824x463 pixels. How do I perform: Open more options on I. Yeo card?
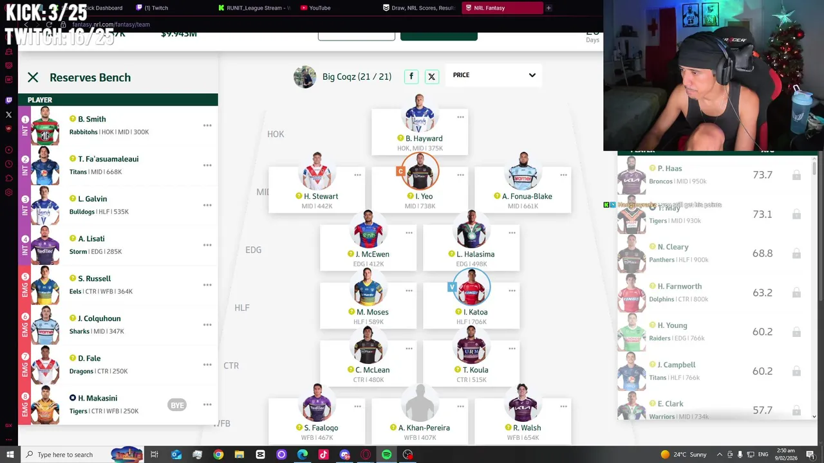click(x=460, y=175)
